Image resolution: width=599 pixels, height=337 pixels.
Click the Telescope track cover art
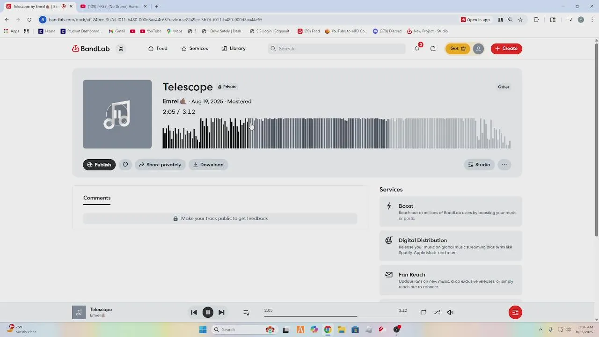pos(117,114)
